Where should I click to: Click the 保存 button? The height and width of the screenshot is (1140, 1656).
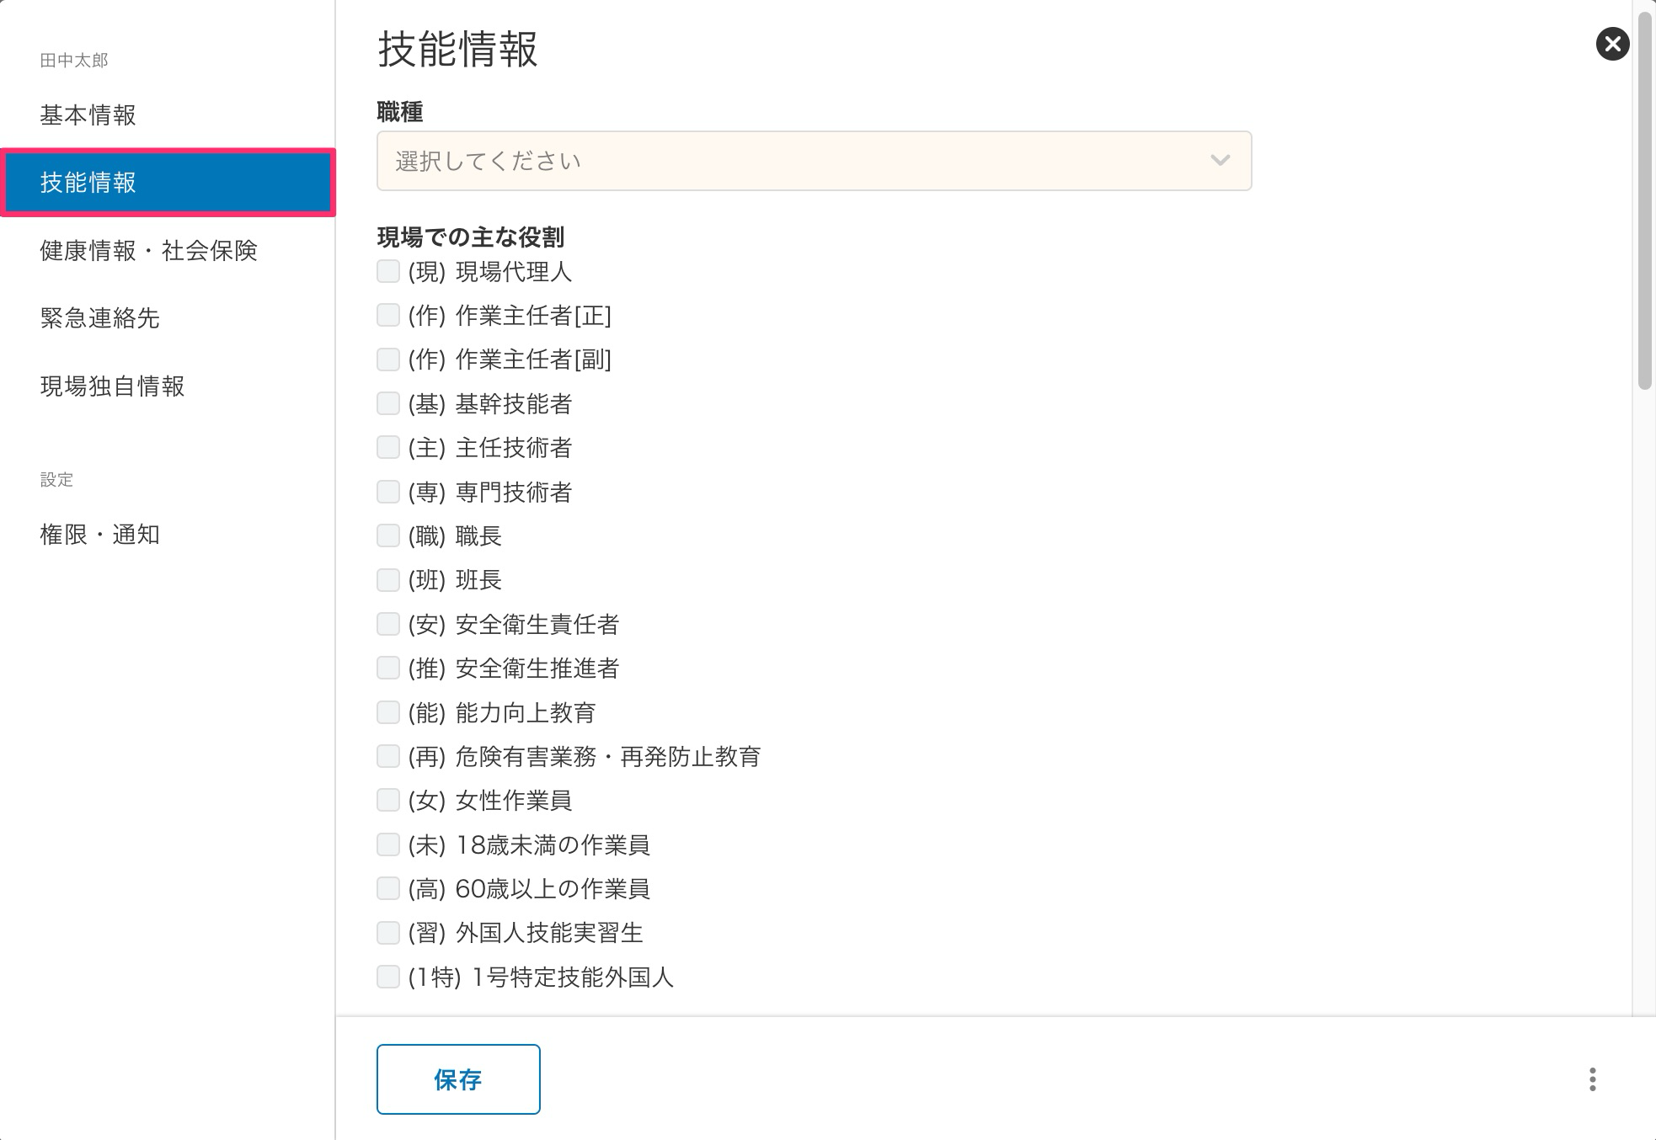458,1079
